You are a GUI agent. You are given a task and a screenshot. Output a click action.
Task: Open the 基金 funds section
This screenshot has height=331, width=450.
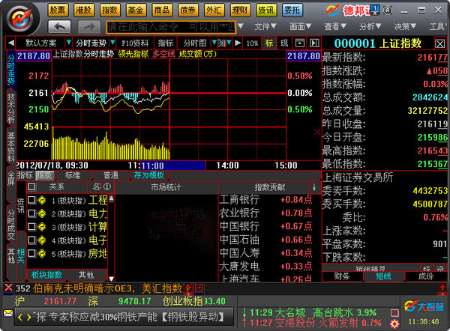coord(136,10)
